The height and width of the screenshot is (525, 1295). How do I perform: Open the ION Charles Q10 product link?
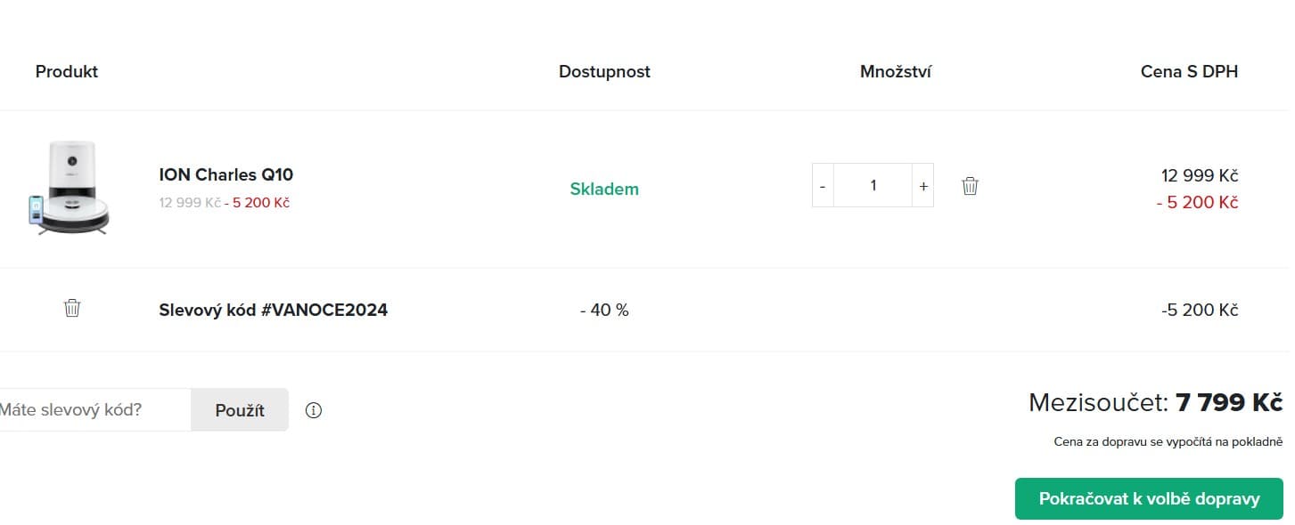pos(225,174)
